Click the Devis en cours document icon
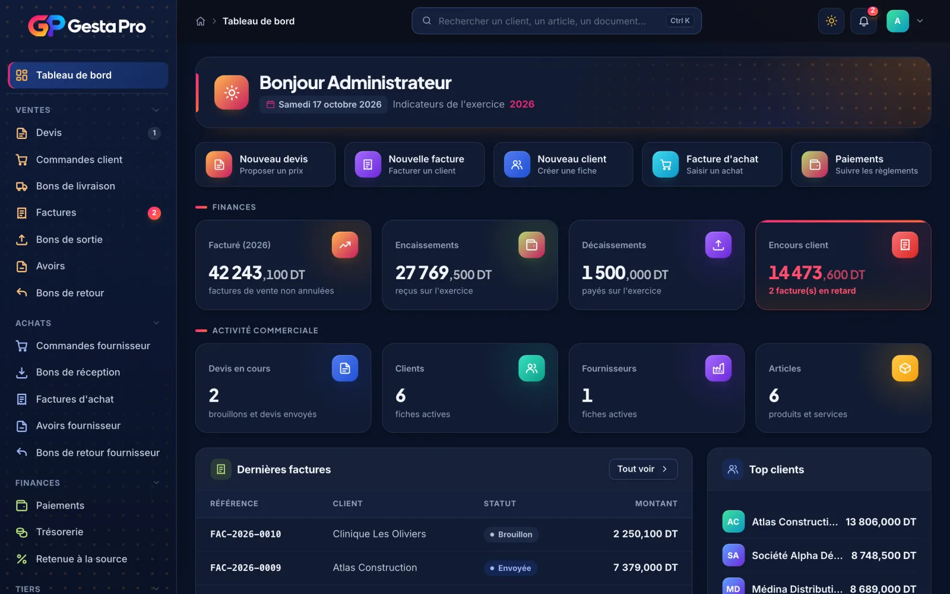Viewport: 950px width, 594px height. click(x=345, y=368)
